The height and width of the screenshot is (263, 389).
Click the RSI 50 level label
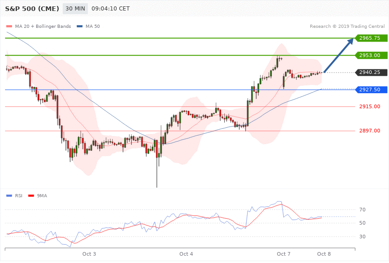click(362, 223)
